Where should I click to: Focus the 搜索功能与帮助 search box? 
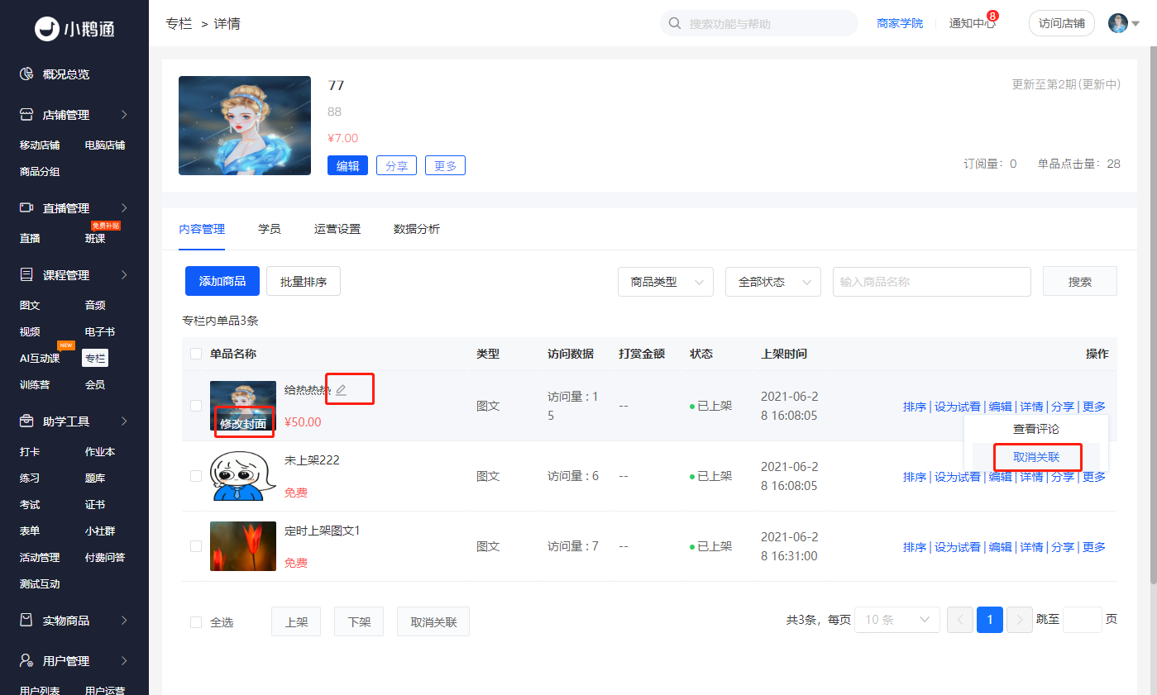coord(759,23)
